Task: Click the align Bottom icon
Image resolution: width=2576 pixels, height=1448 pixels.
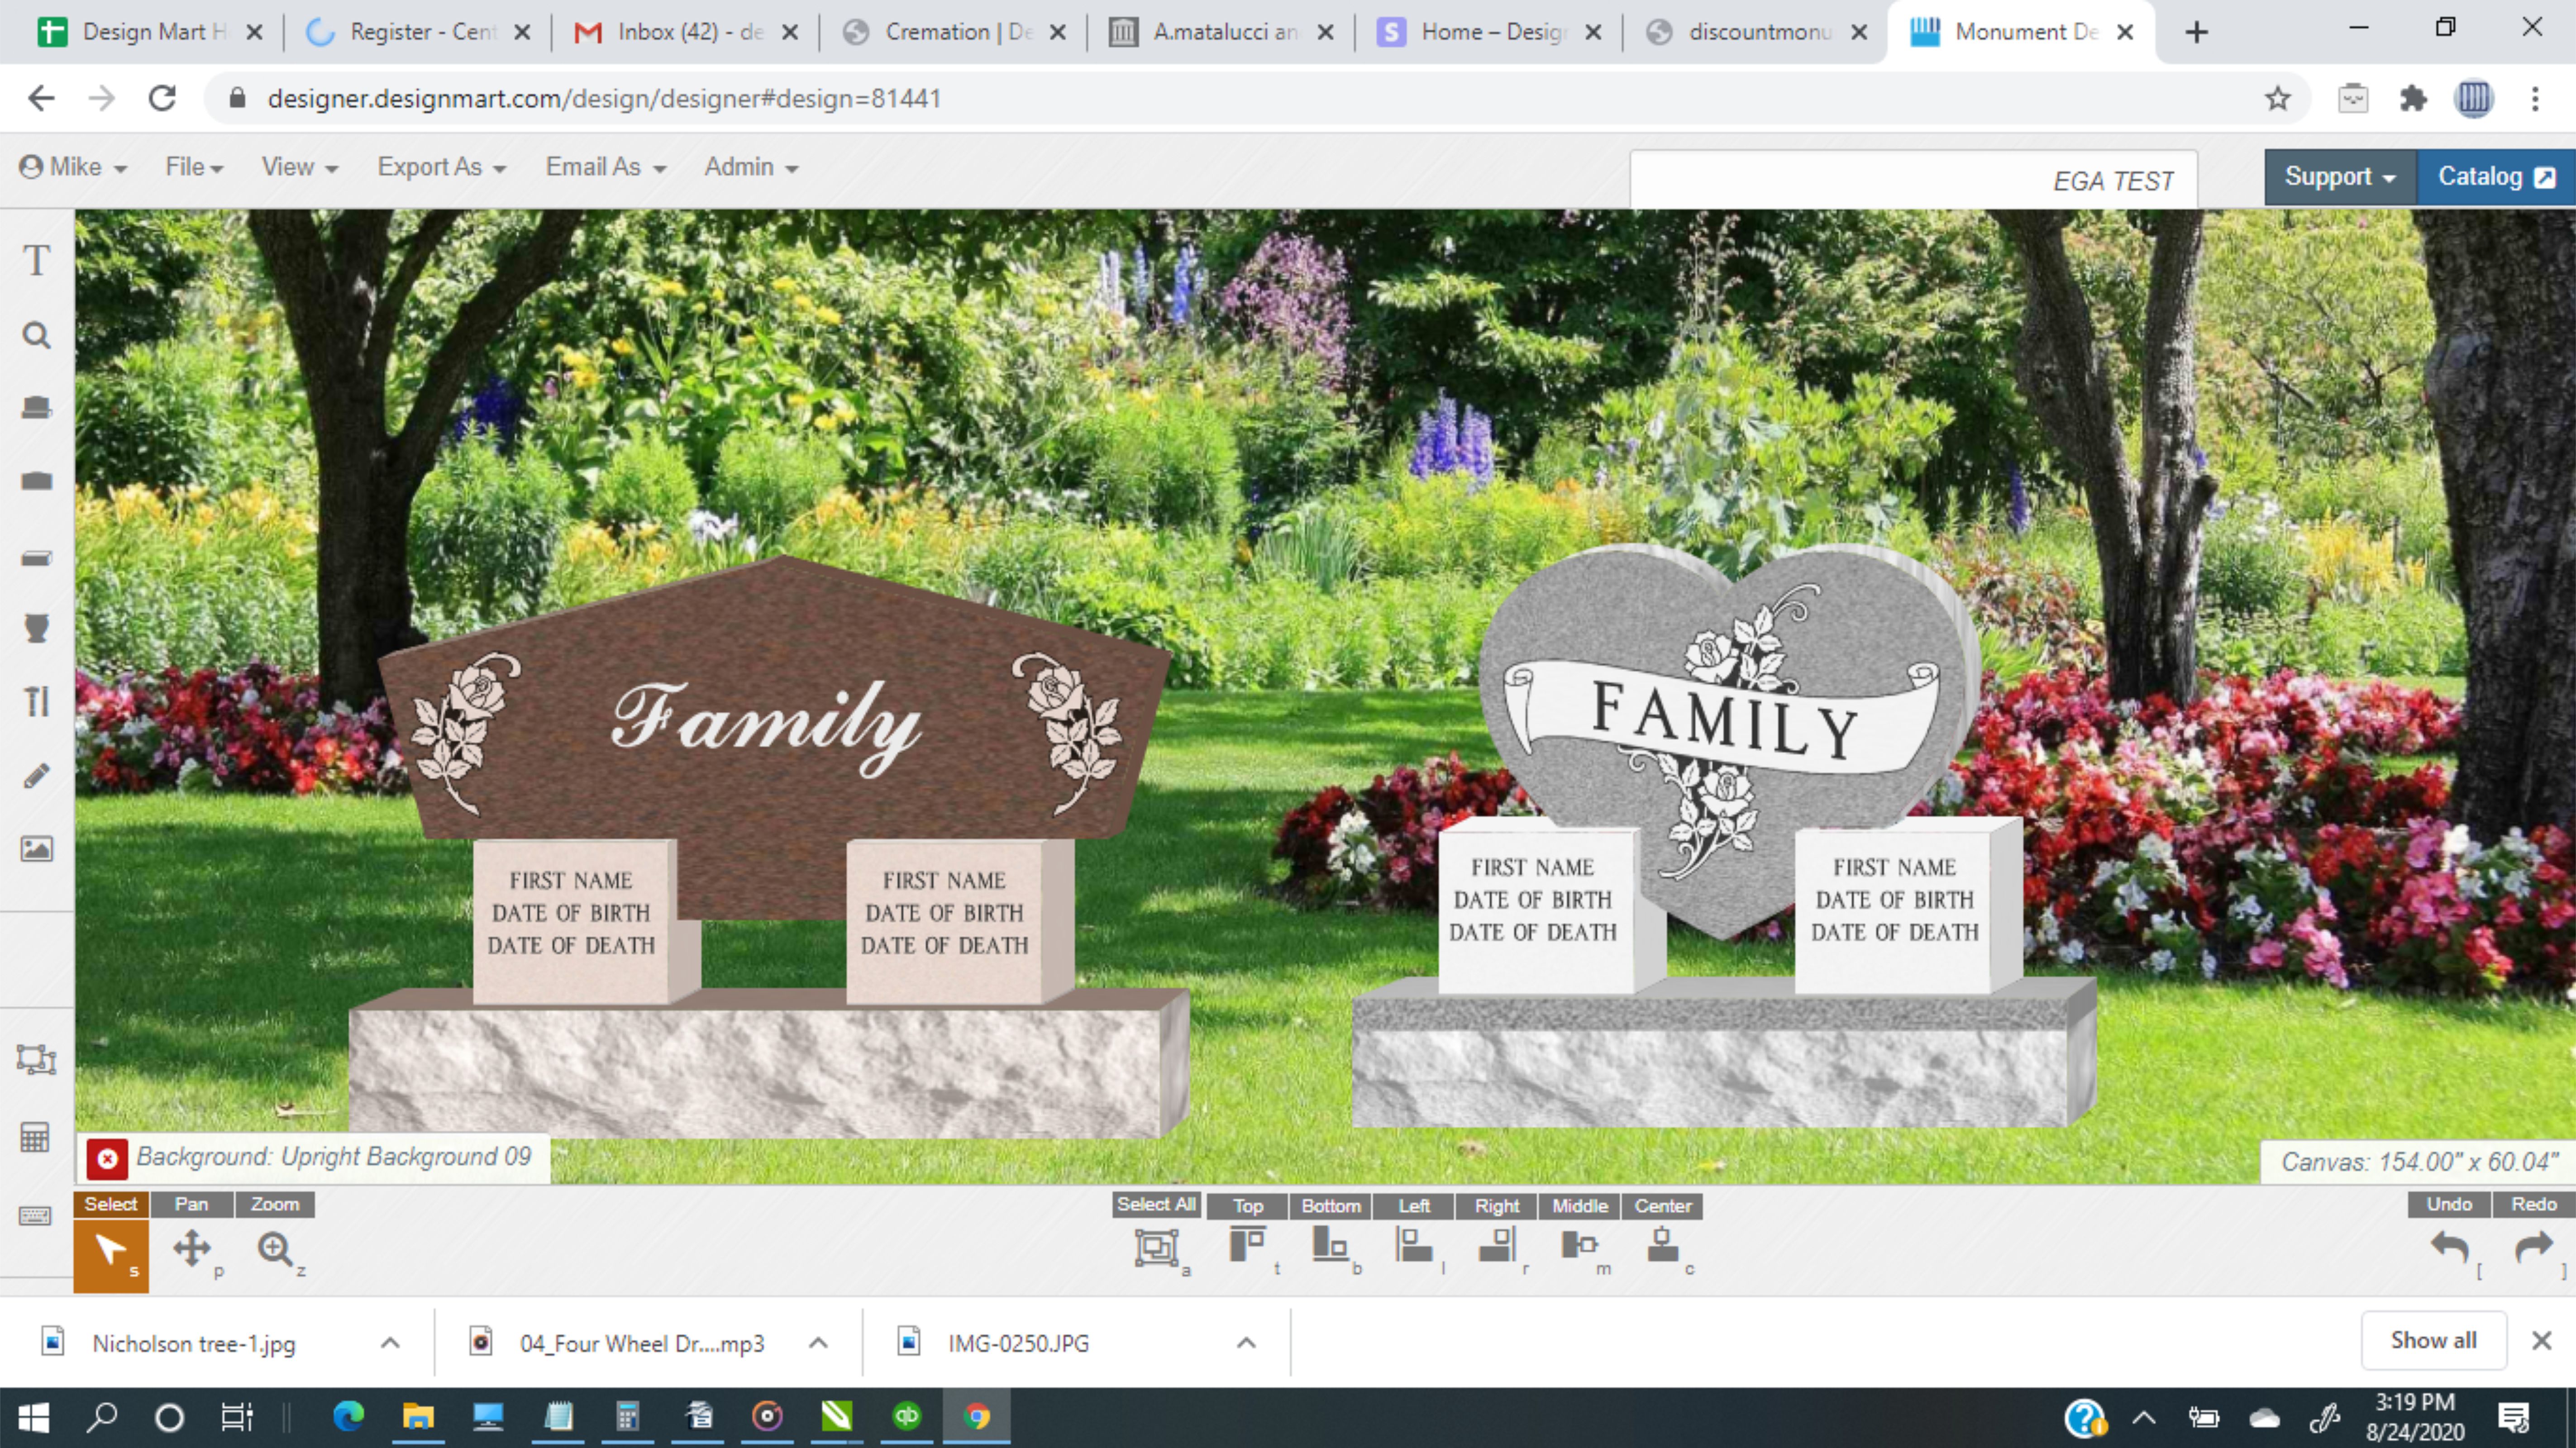Action: (x=1330, y=1245)
